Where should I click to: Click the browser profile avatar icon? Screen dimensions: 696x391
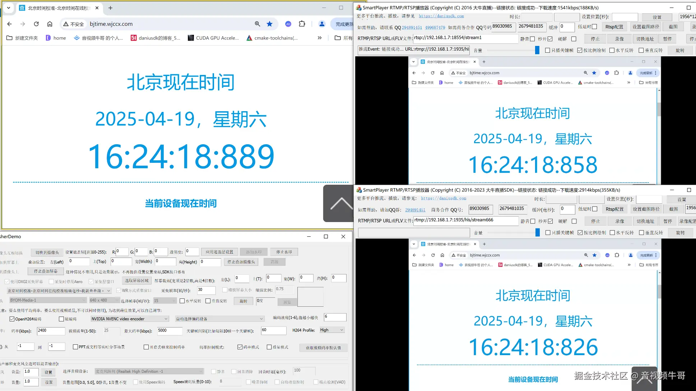click(x=322, y=24)
